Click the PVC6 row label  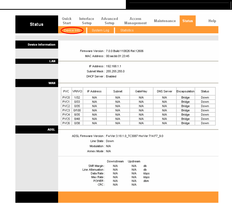(66, 123)
